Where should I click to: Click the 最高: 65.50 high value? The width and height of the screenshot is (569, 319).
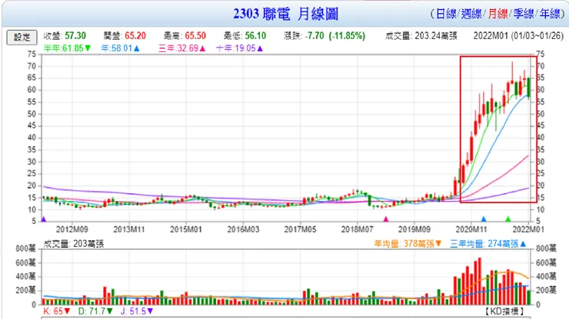[185, 36]
